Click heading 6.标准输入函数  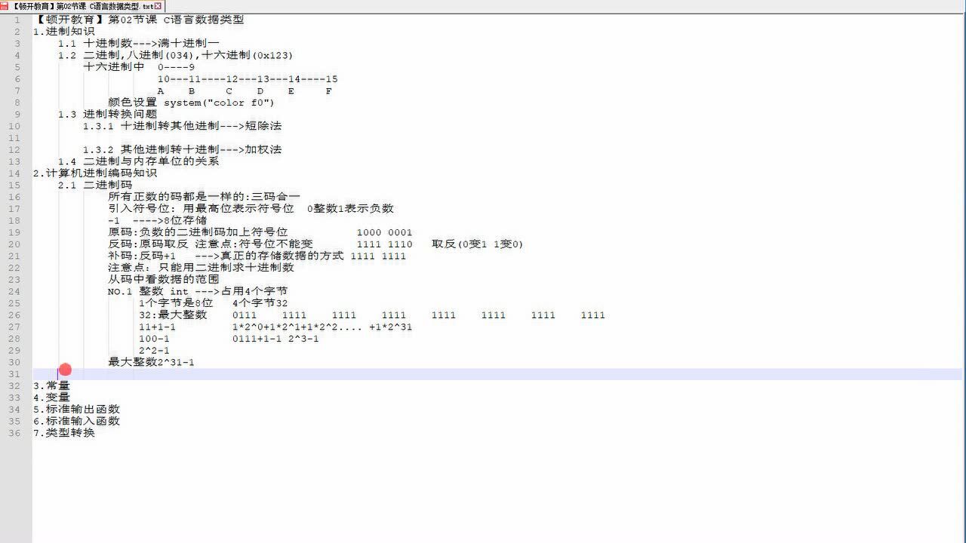click(76, 421)
